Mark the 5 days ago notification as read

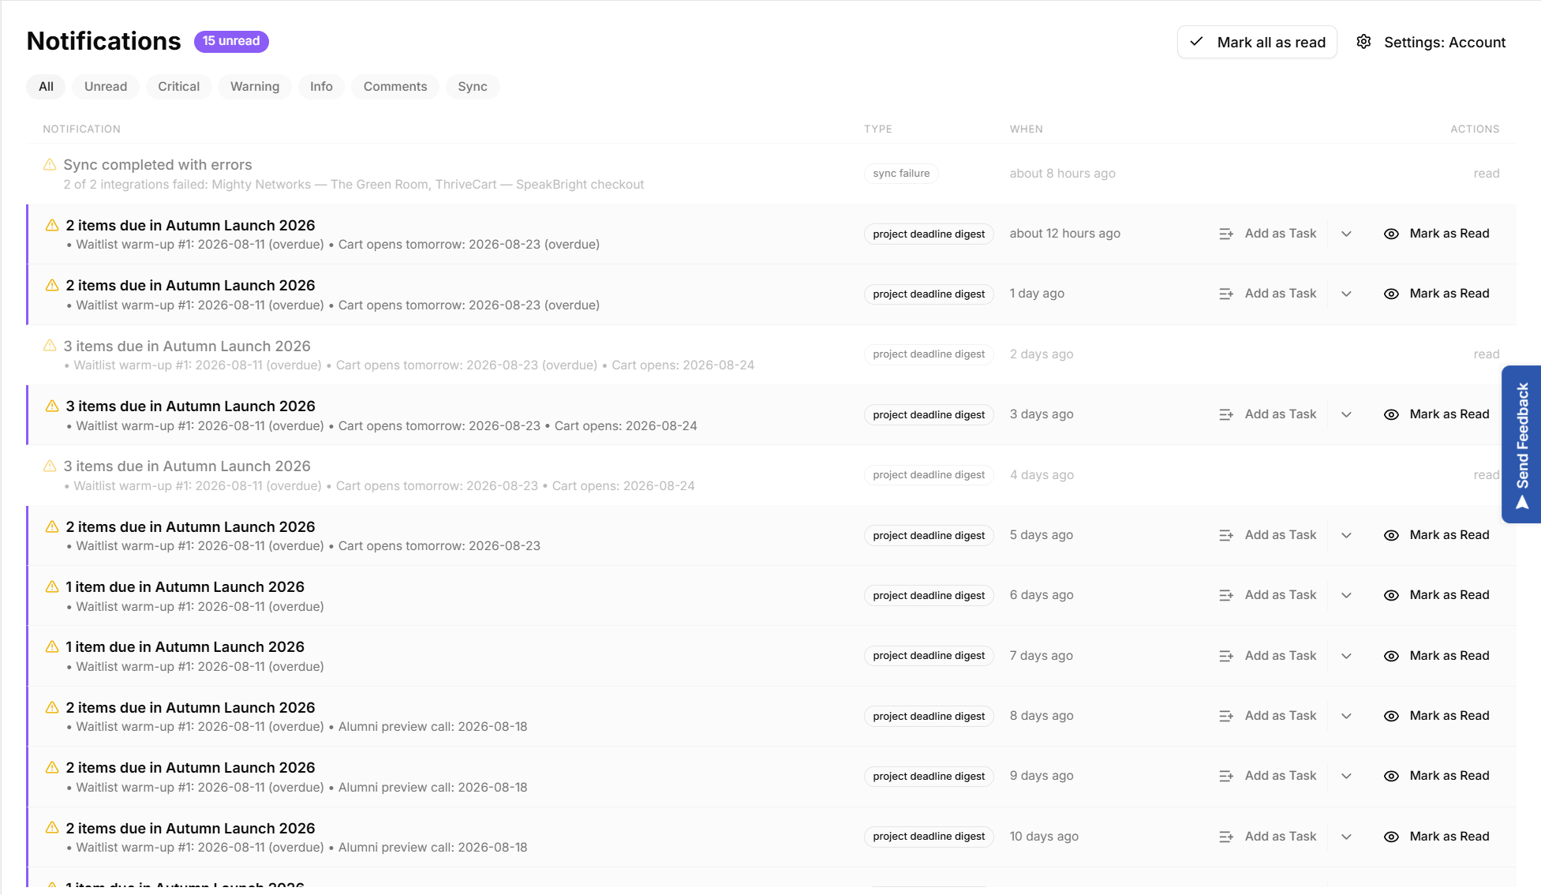[x=1437, y=535]
